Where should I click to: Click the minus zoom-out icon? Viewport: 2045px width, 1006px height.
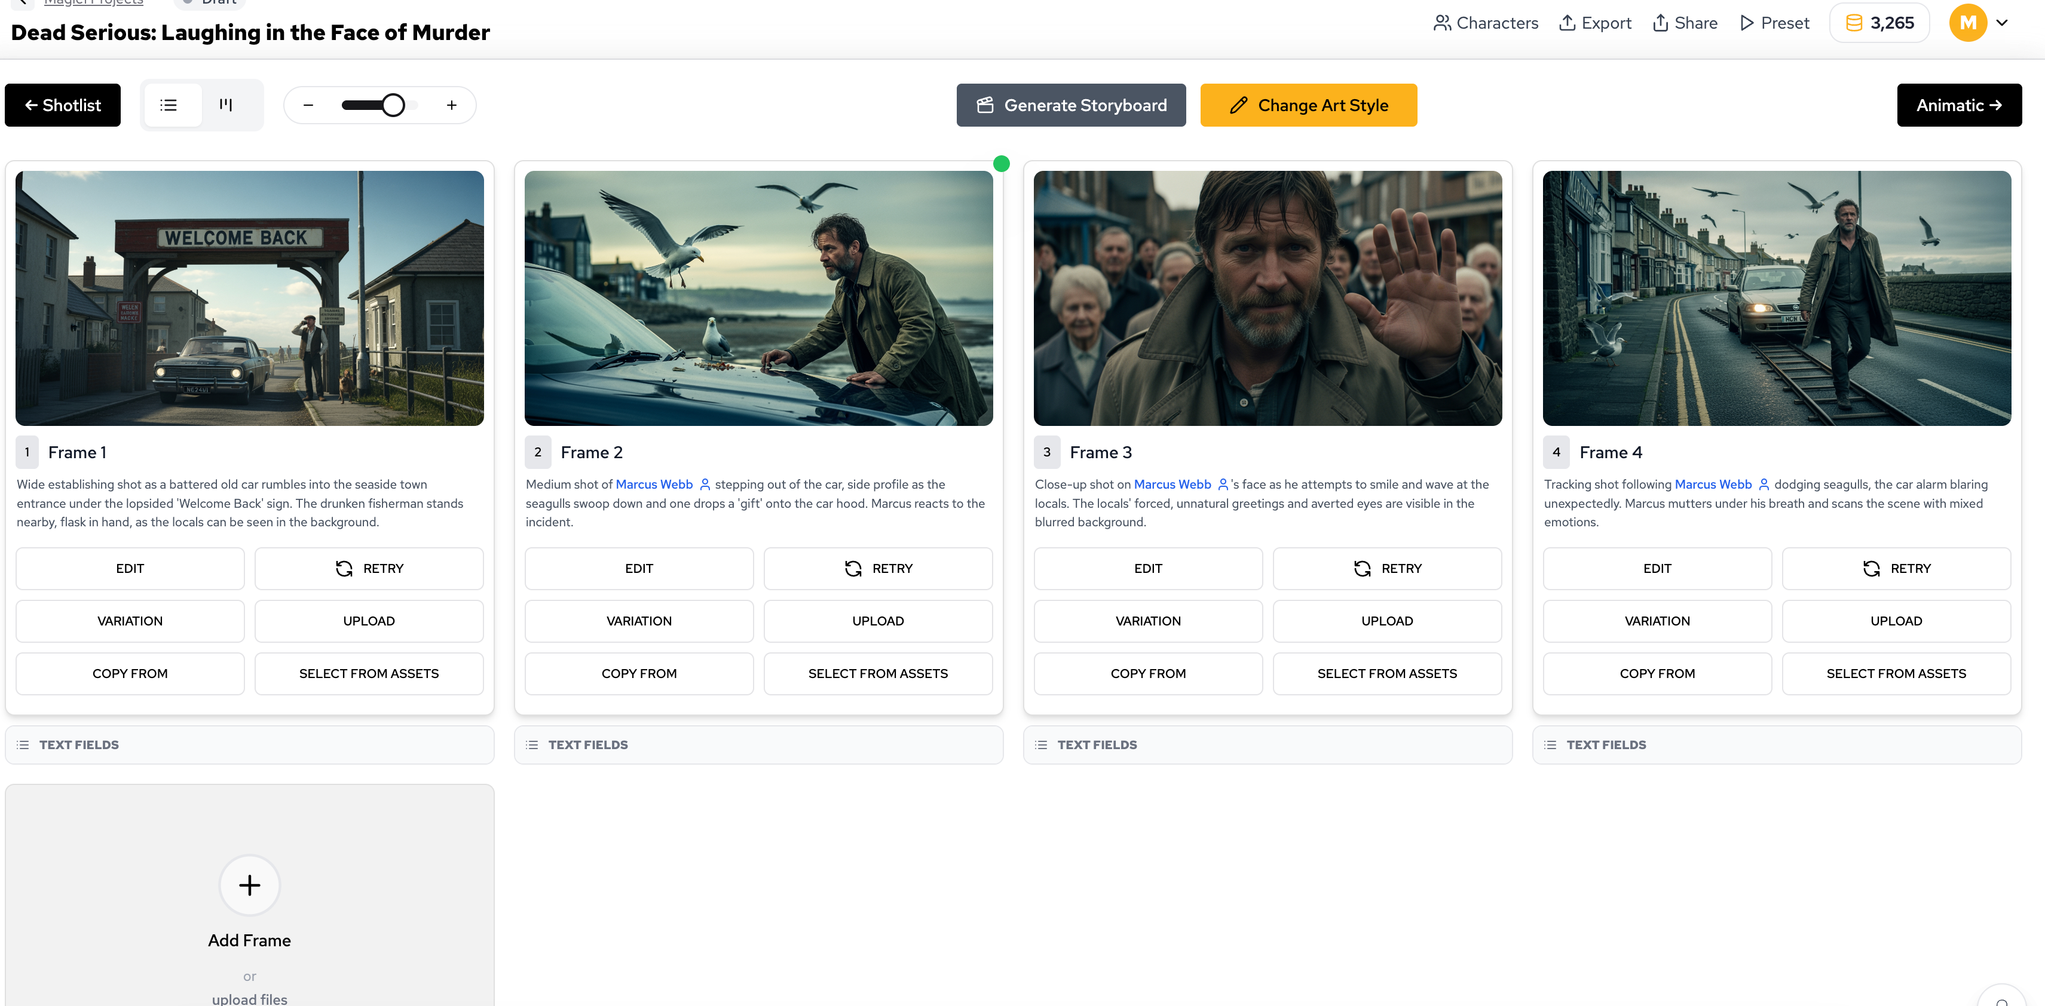tap(309, 105)
